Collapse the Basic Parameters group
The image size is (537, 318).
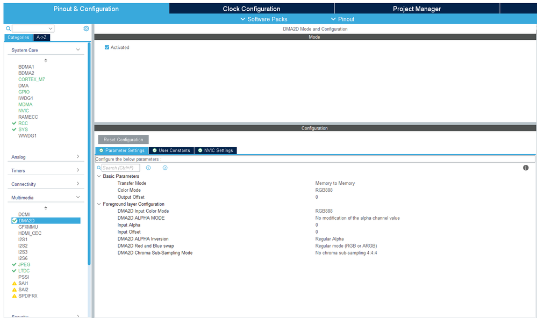[x=99, y=176]
